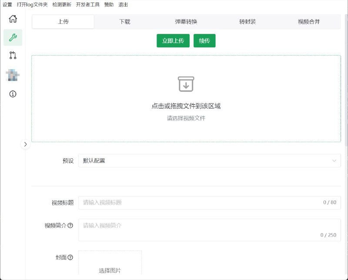Screen dimensions: 348x280
Task: Open the branch/version icon in sidebar
Action: 13,56
